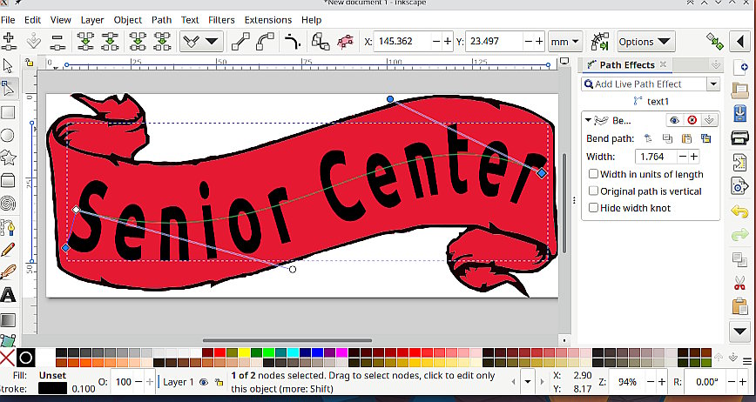Viewport: 756px width, 402px height.
Task: Pick the cyan palette swatch
Action: (x=293, y=352)
